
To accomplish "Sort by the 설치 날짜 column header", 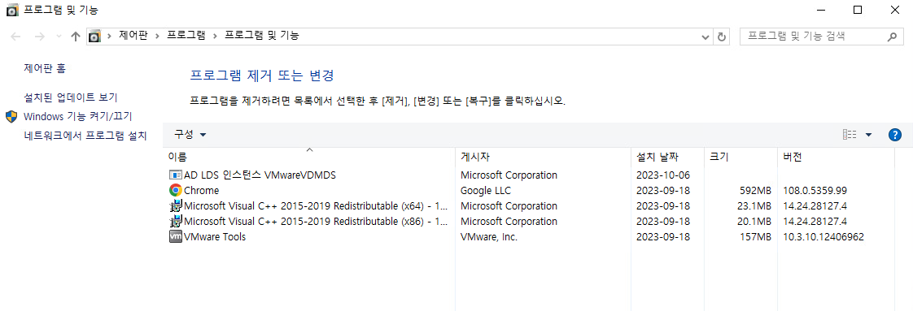I will coord(667,157).
